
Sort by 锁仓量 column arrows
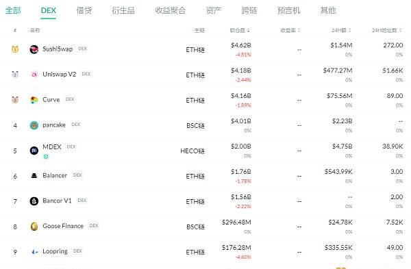coord(248,30)
